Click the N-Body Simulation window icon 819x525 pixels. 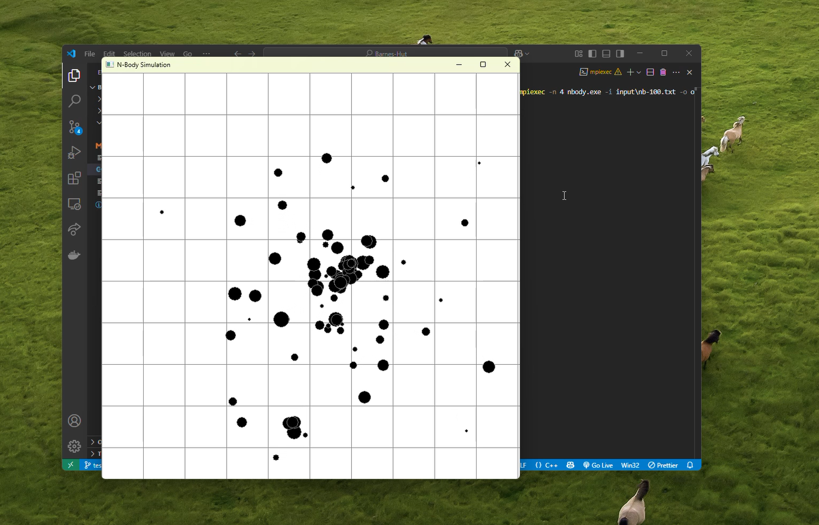click(109, 64)
